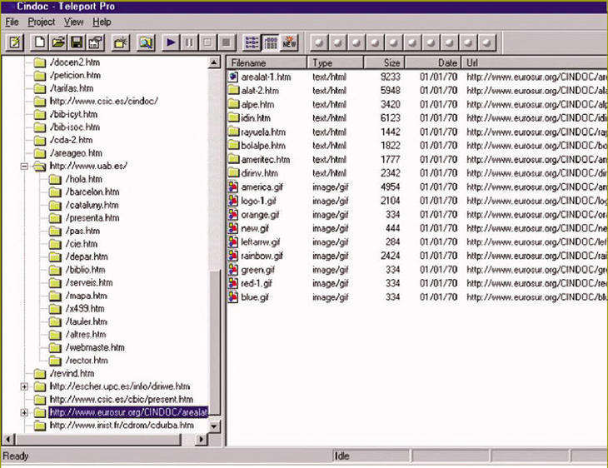Sort file list by Size column header
Image resolution: width=608 pixels, height=468 pixels.
pyautogui.click(x=385, y=62)
